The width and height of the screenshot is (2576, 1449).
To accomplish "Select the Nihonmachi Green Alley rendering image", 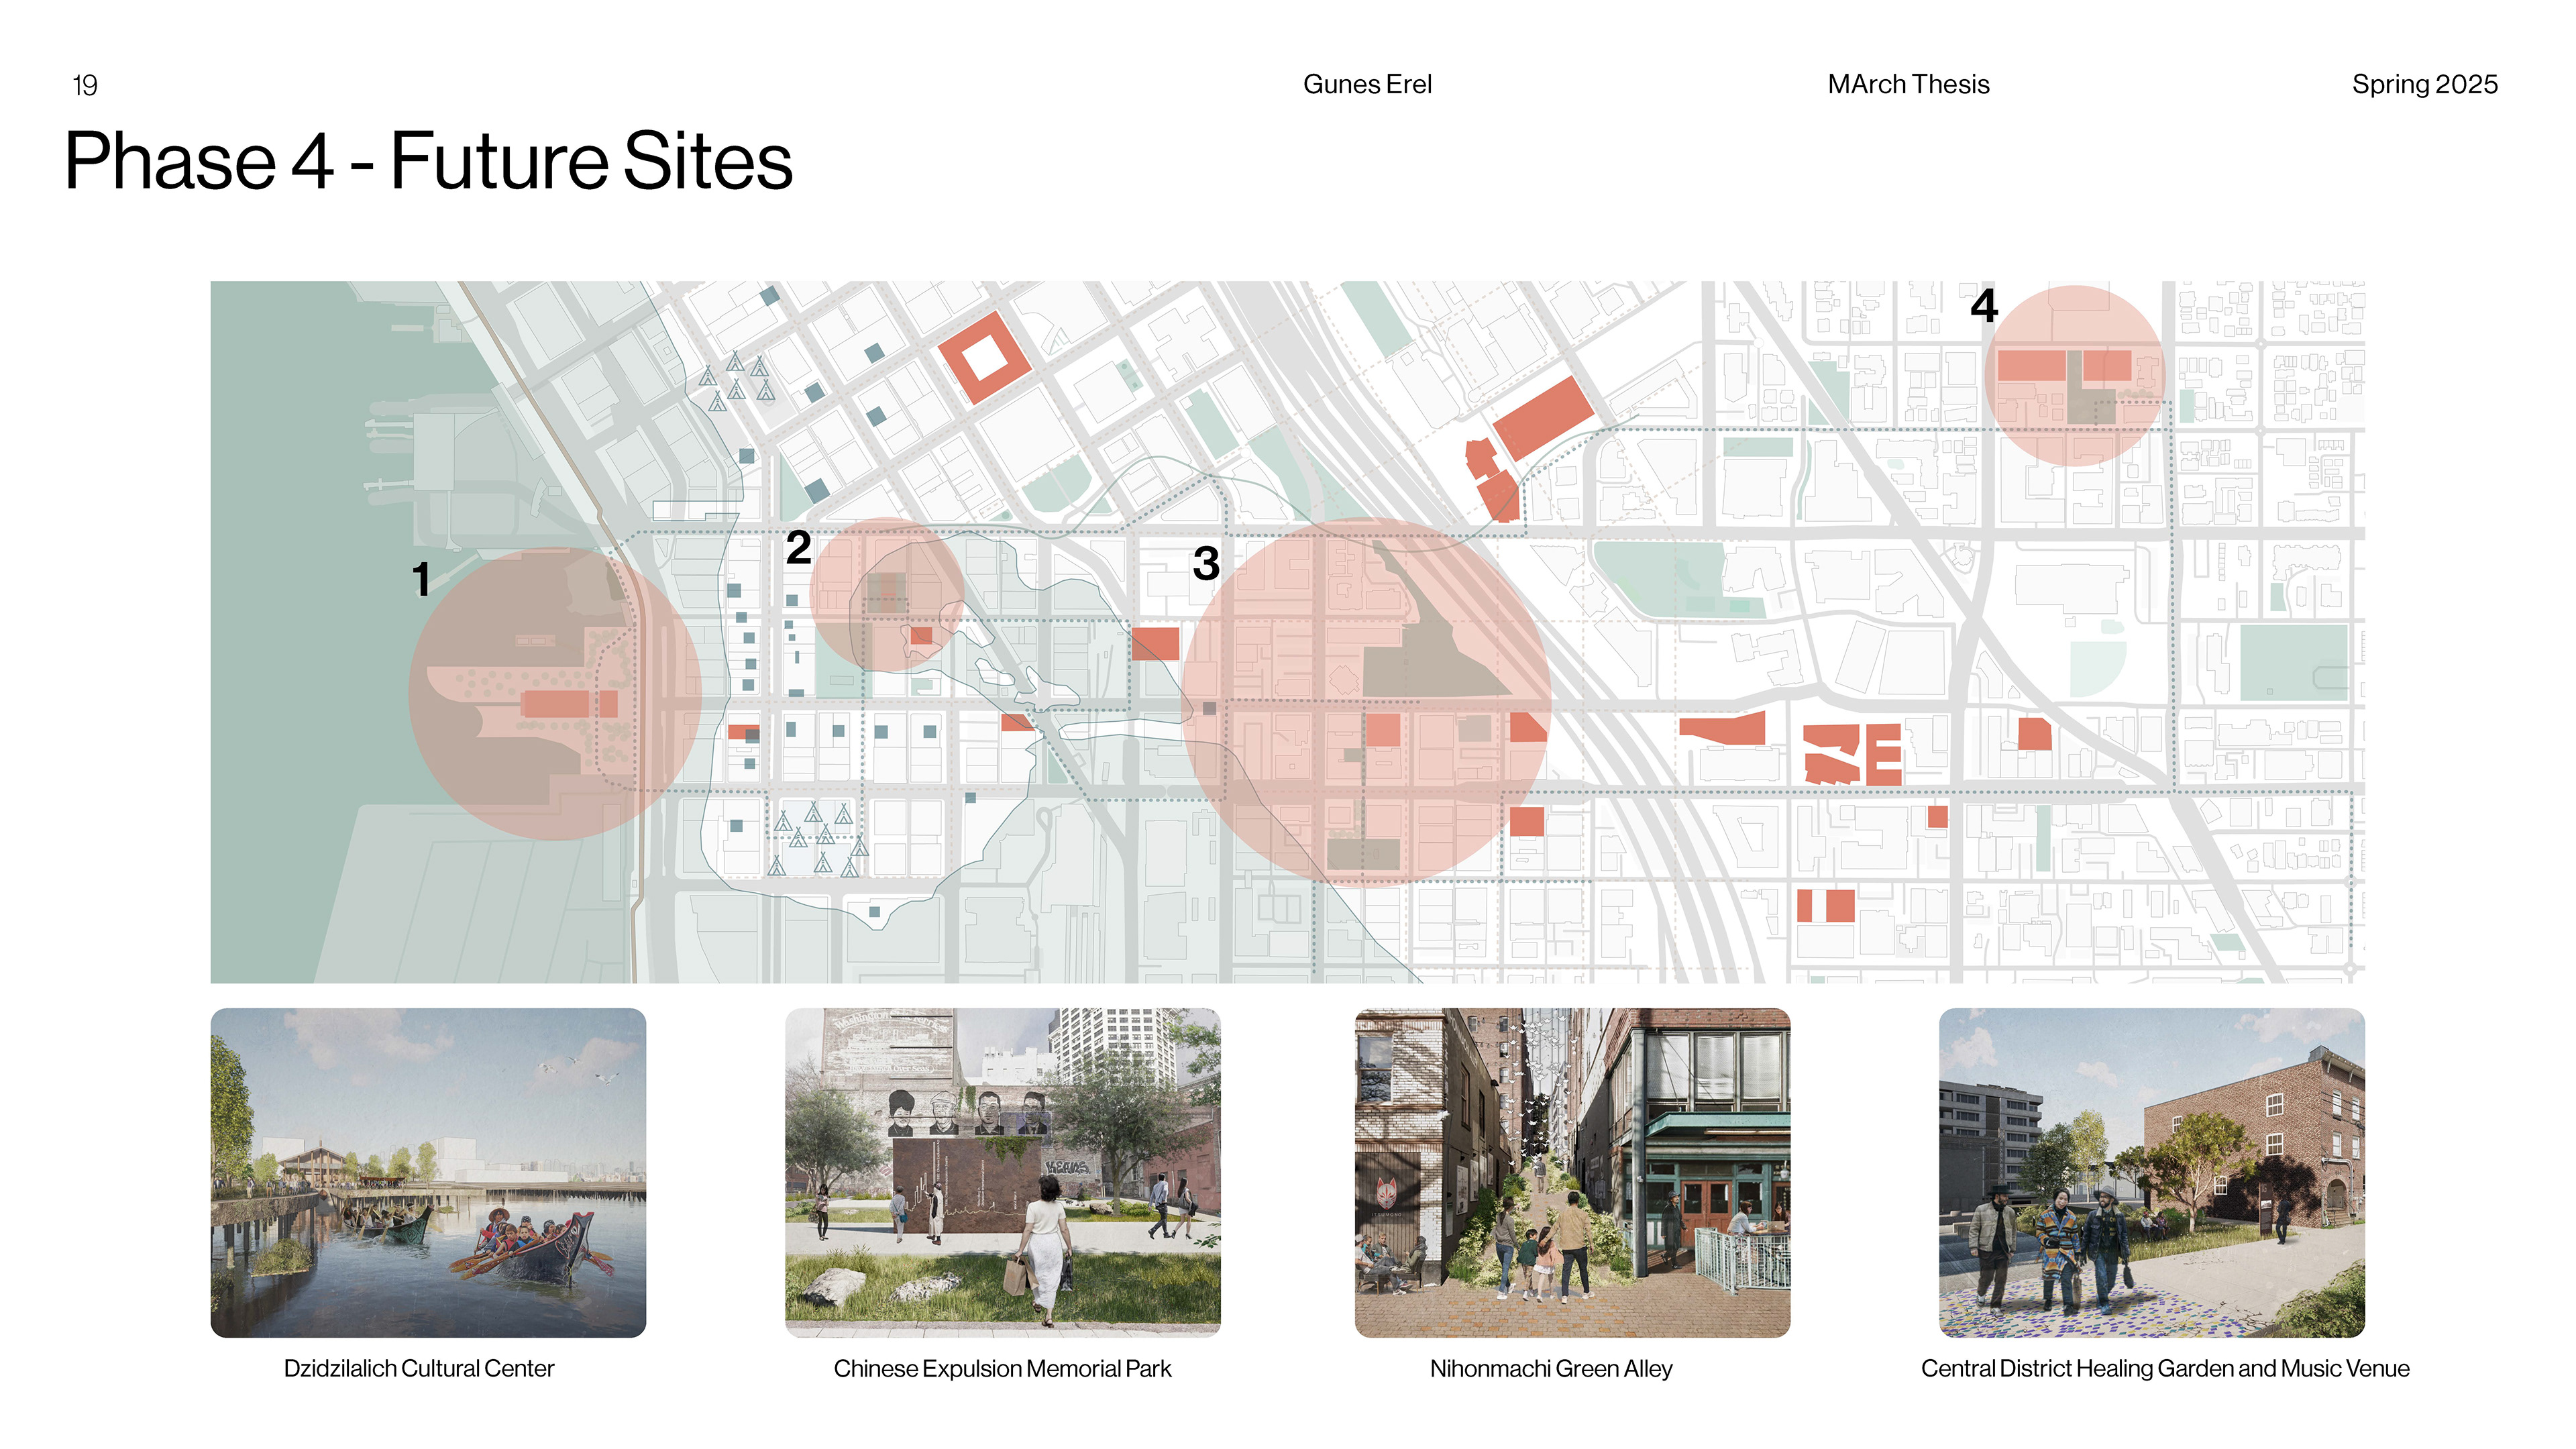I will click(1572, 1172).
